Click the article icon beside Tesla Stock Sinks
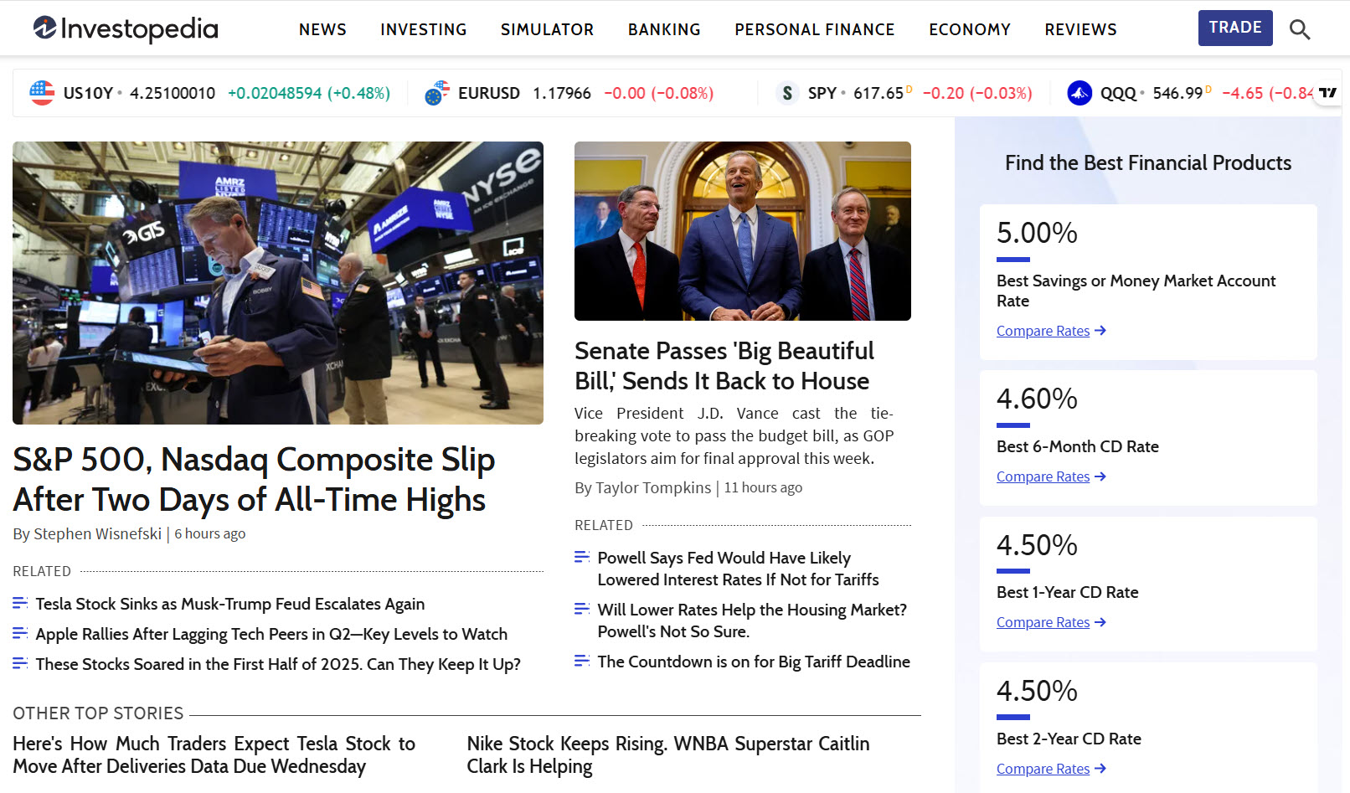 [x=20, y=603]
